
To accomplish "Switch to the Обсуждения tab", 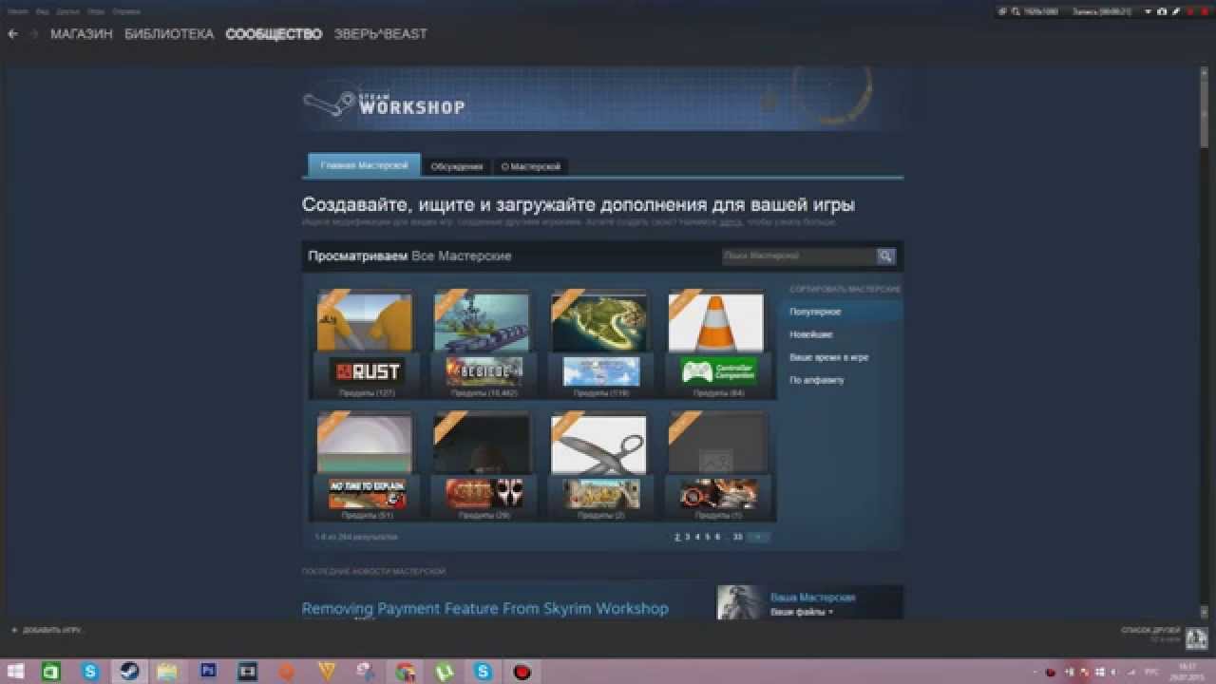I will [457, 166].
